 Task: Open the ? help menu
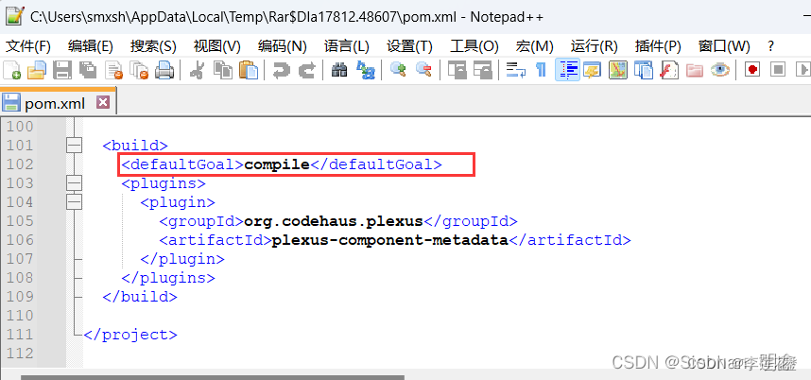770,46
